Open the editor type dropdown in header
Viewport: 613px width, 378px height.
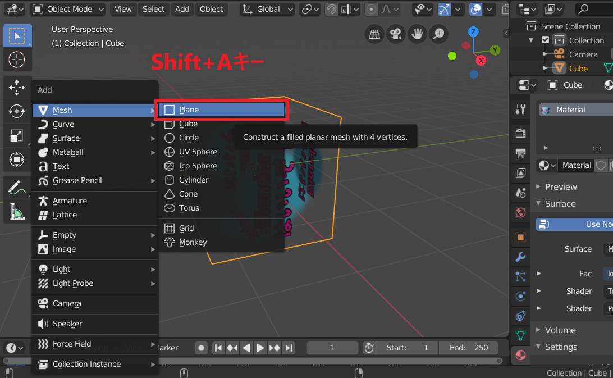(15, 9)
